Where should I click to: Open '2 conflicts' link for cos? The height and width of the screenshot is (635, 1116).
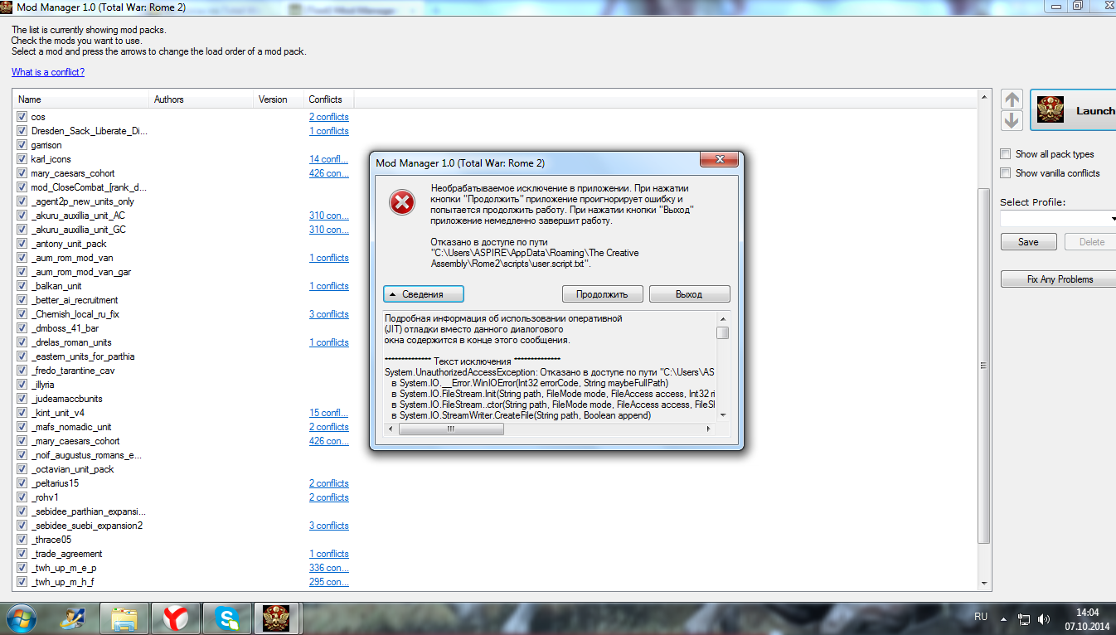329,117
